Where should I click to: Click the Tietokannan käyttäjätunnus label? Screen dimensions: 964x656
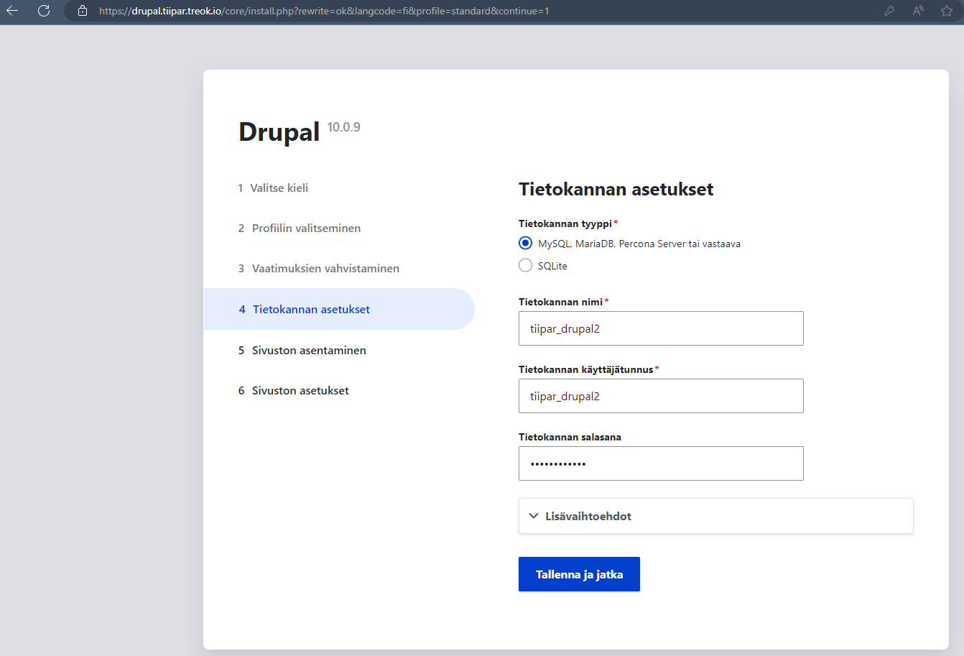point(586,369)
